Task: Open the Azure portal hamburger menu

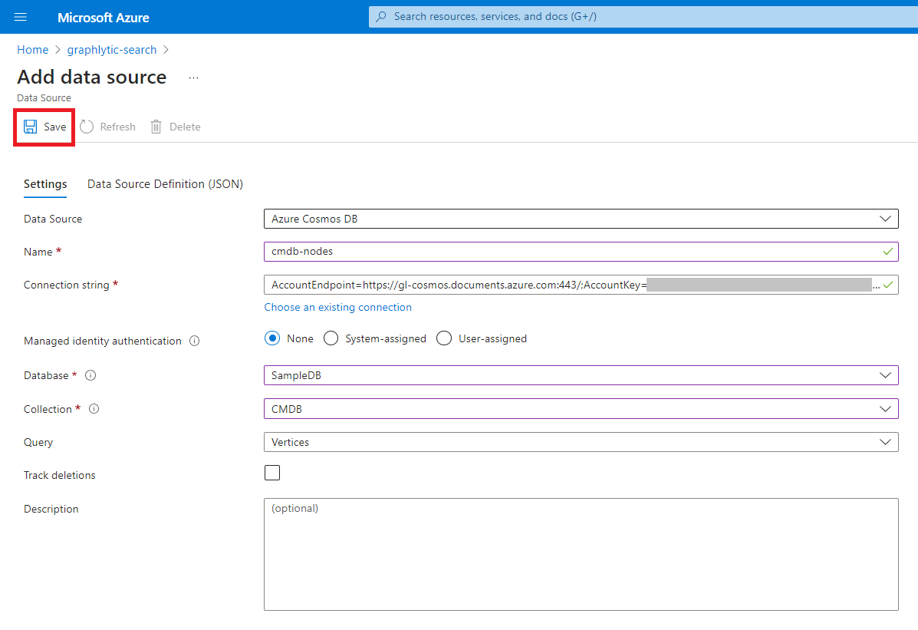Action: click(21, 17)
